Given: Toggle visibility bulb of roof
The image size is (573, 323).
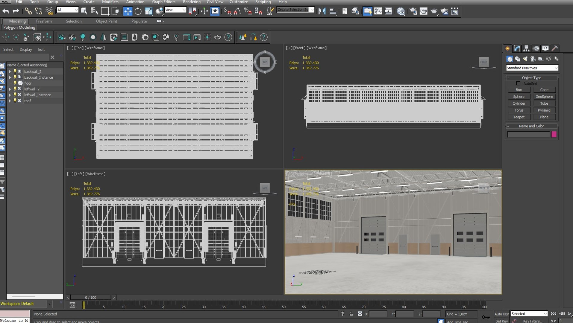Looking at the screenshot, I should click(x=15, y=100).
